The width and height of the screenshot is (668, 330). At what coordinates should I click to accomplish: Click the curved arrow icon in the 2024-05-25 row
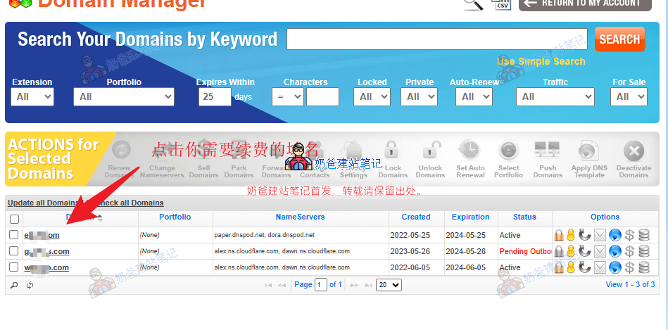(x=585, y=235)
